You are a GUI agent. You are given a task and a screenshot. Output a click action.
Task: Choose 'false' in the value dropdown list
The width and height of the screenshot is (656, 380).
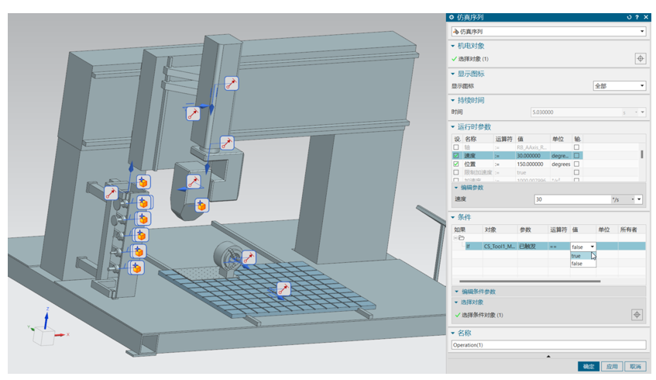(x=577, y=264)
